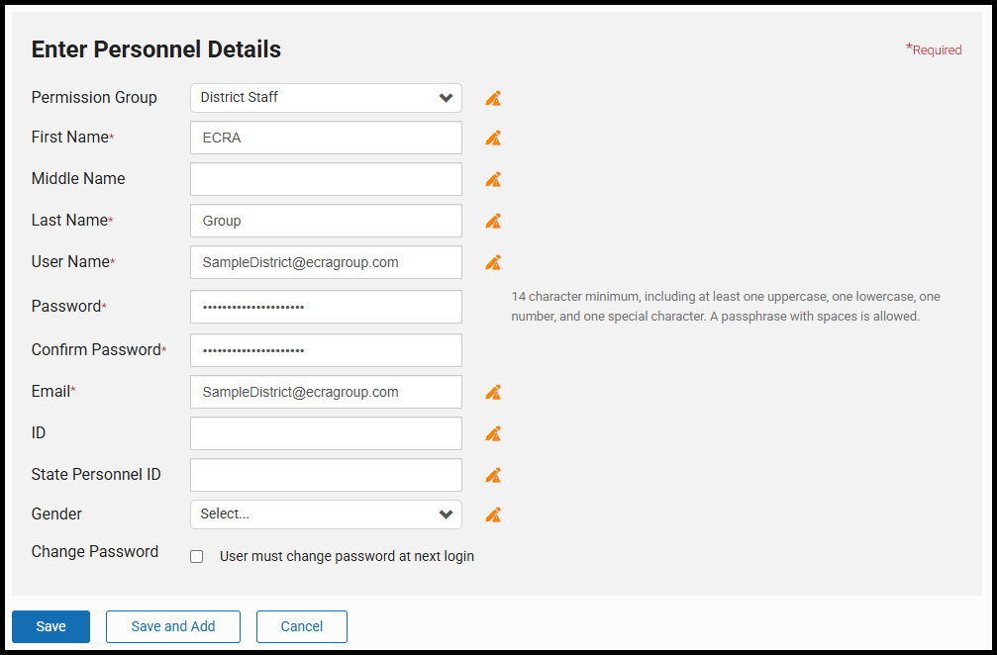Cancel the personnel details form
The width and height of the screenshot is (997, 655).
coord(302,626)
